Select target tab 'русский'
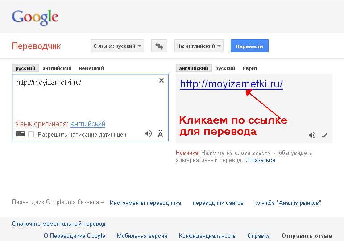 [225, 68]
